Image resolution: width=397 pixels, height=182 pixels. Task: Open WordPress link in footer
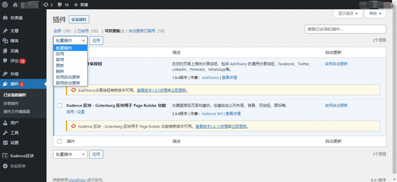(x=77, y=180)
